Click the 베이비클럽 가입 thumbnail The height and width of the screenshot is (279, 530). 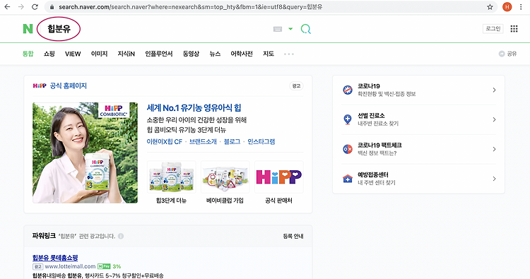point(225,177)
